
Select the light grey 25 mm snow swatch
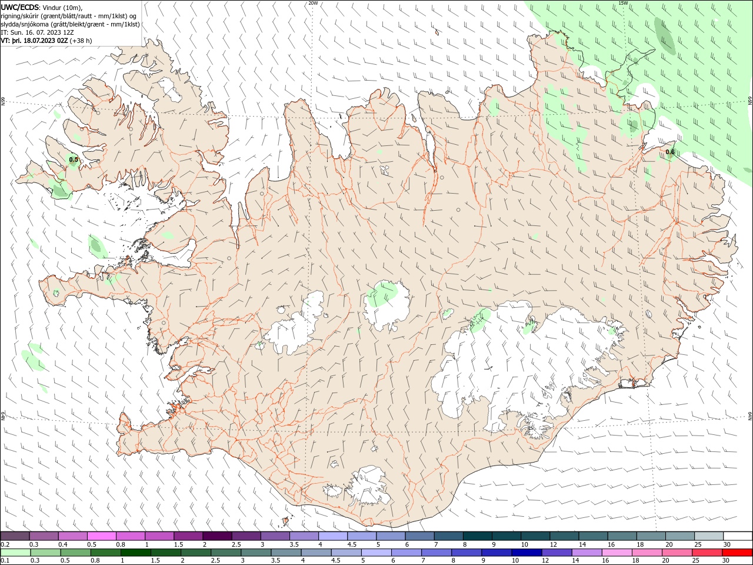click(x=709, y=536)
